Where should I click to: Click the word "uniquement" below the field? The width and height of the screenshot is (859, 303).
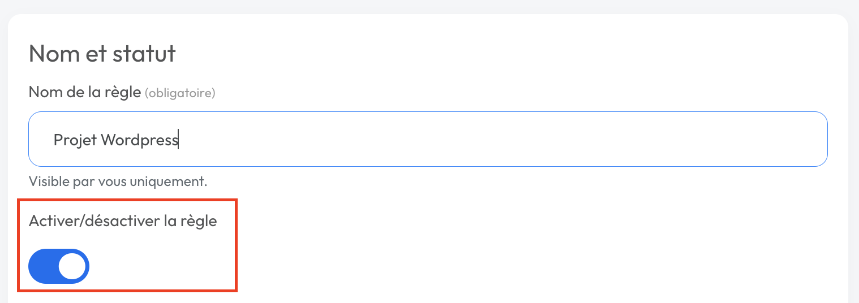pyautogui.click(x=177, y=181)
